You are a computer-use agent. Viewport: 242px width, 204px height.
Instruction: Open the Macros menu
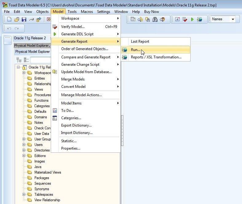87,12
